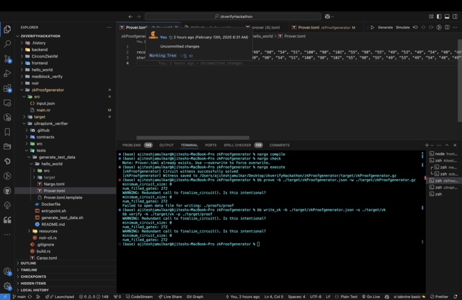Open the GitHub view in activity bar

7,190
